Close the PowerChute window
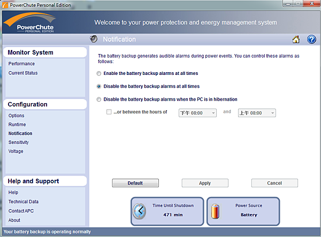321x237 pixels. (x=311, y=4)
